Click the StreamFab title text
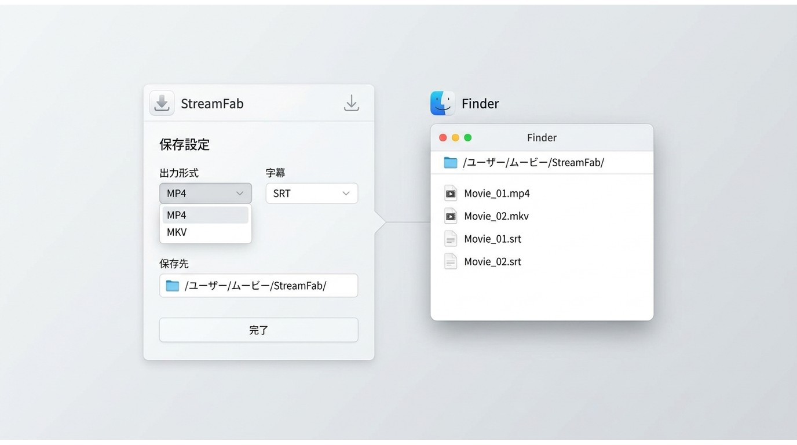The height and width of the screenshot is (445, 797). tap(212, 104)
